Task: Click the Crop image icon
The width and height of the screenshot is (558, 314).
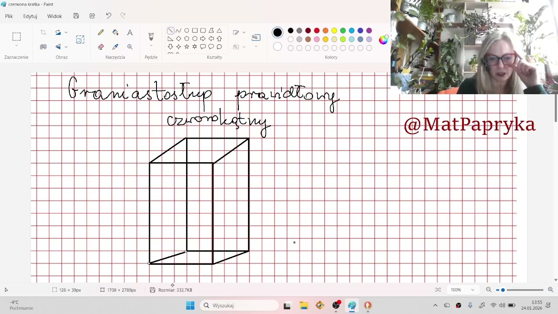Action: 43,33
